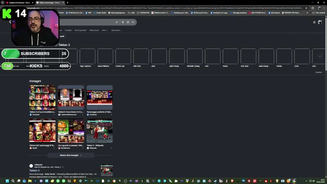
Task: Select the Crow character card
Action: [302, 58]
